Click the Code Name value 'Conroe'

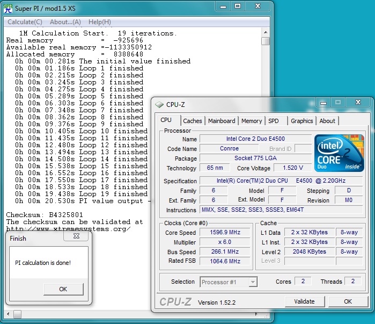229,148
